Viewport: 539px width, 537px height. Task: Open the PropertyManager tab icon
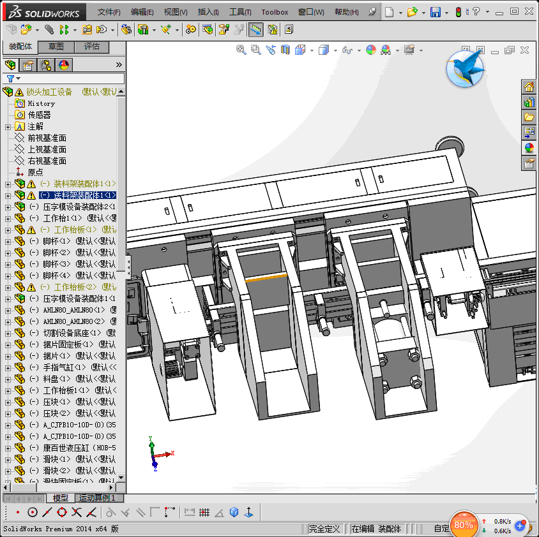[x=28, y=64]
